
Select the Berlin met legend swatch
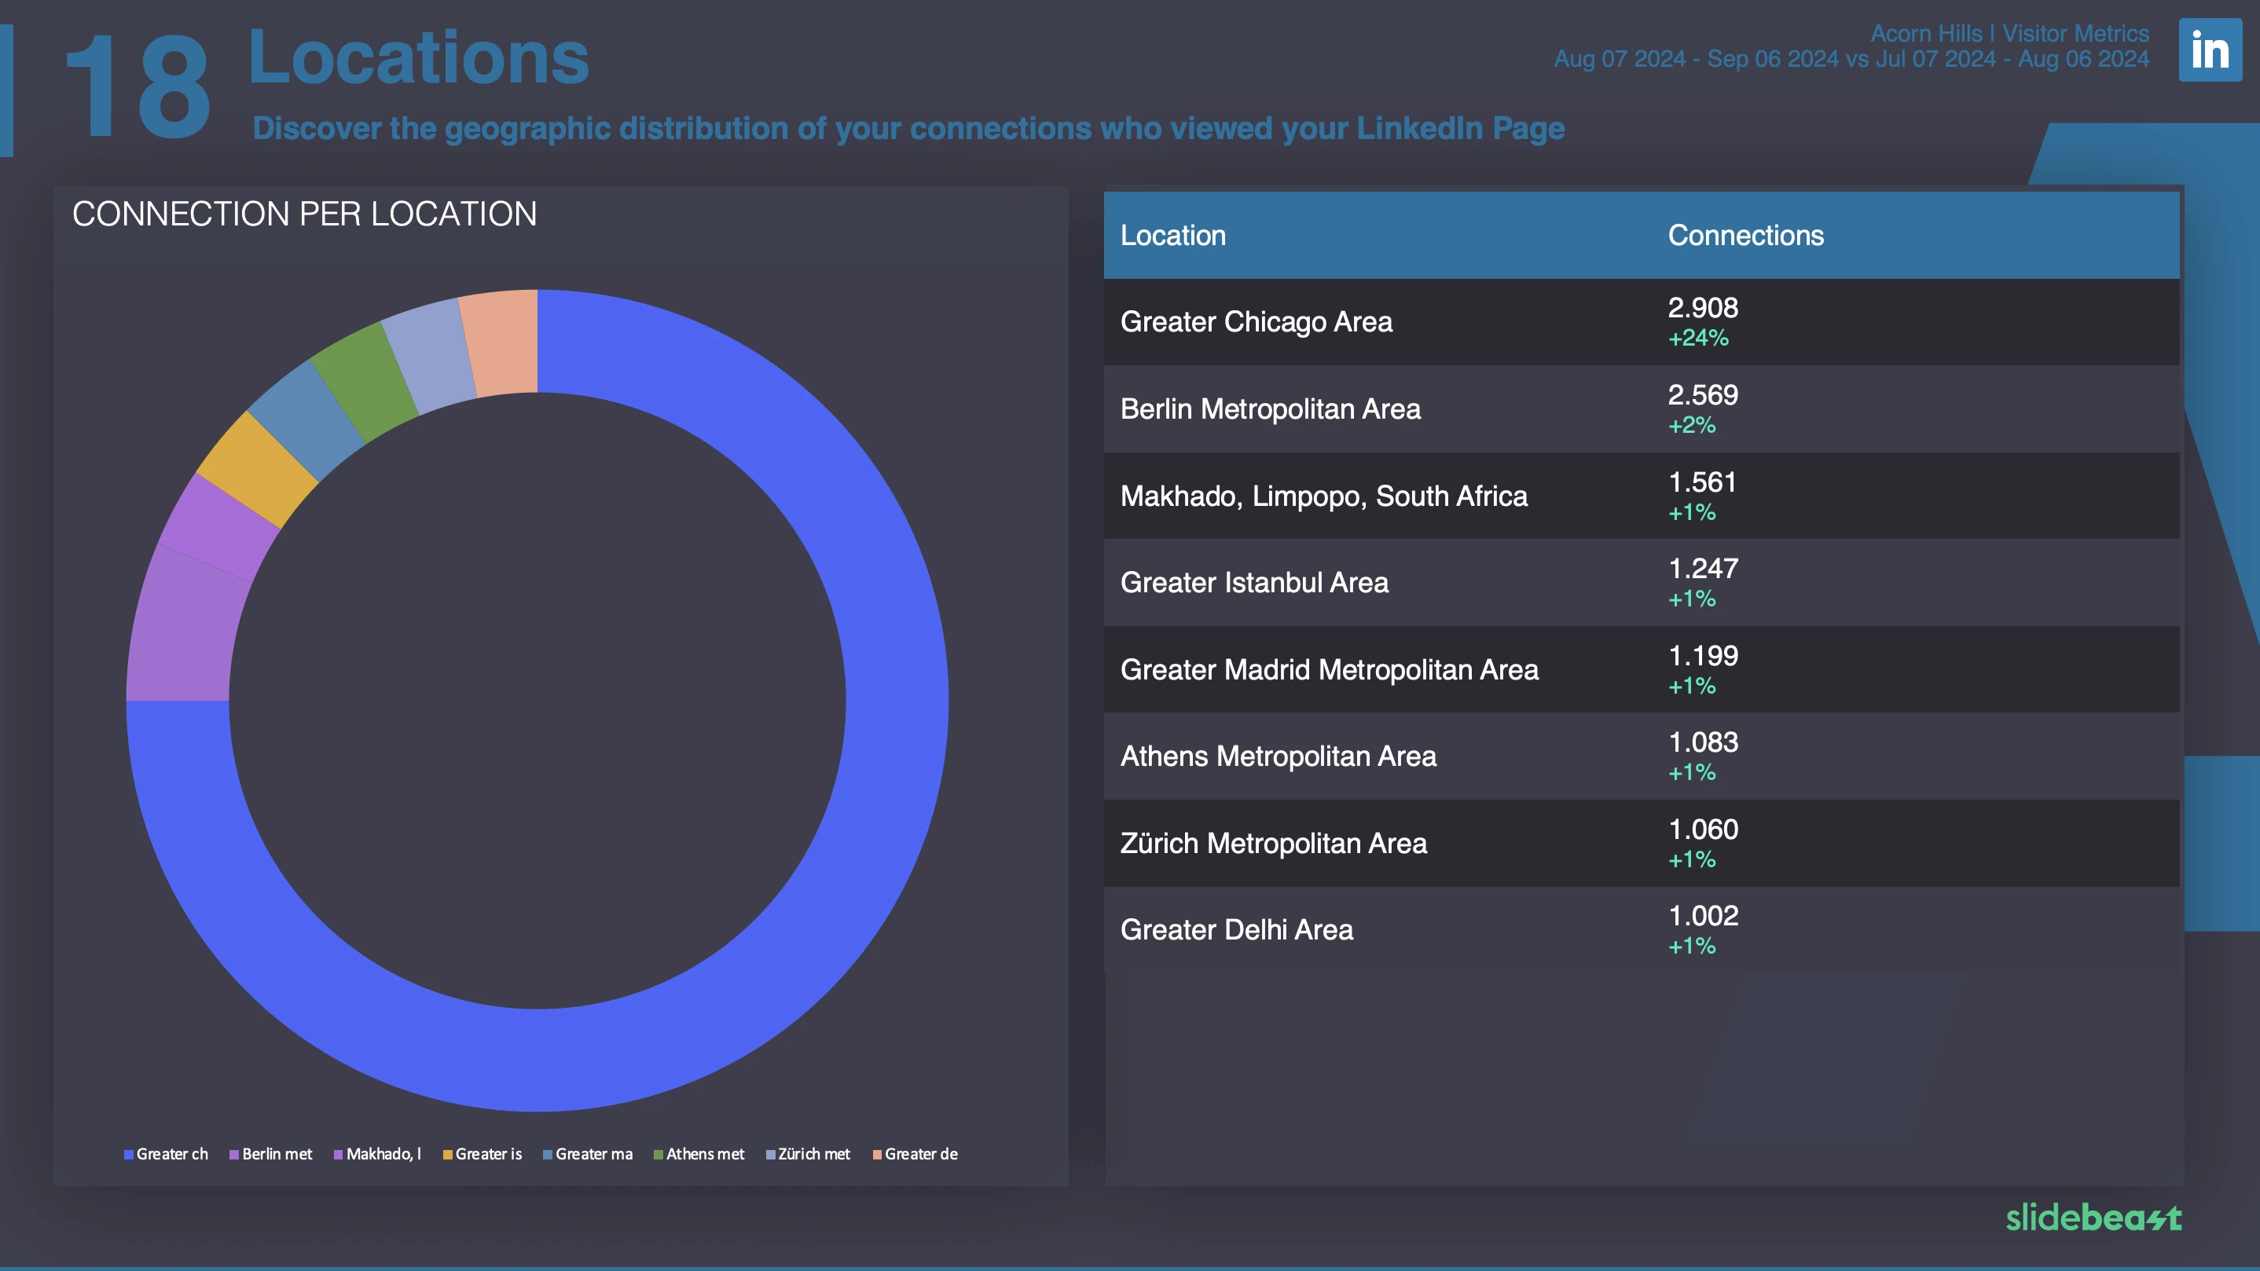coord(234,1154)
